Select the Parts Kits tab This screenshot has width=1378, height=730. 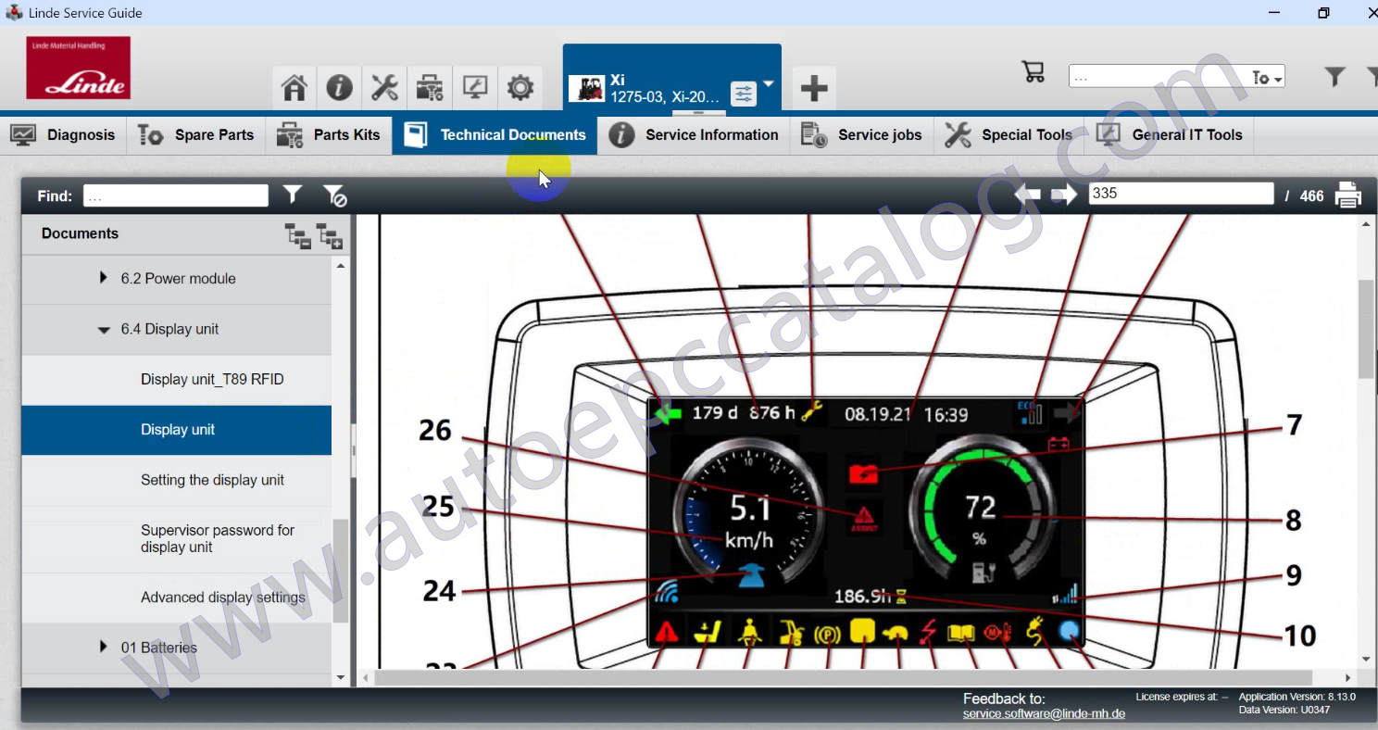click(x=329, y=134)
